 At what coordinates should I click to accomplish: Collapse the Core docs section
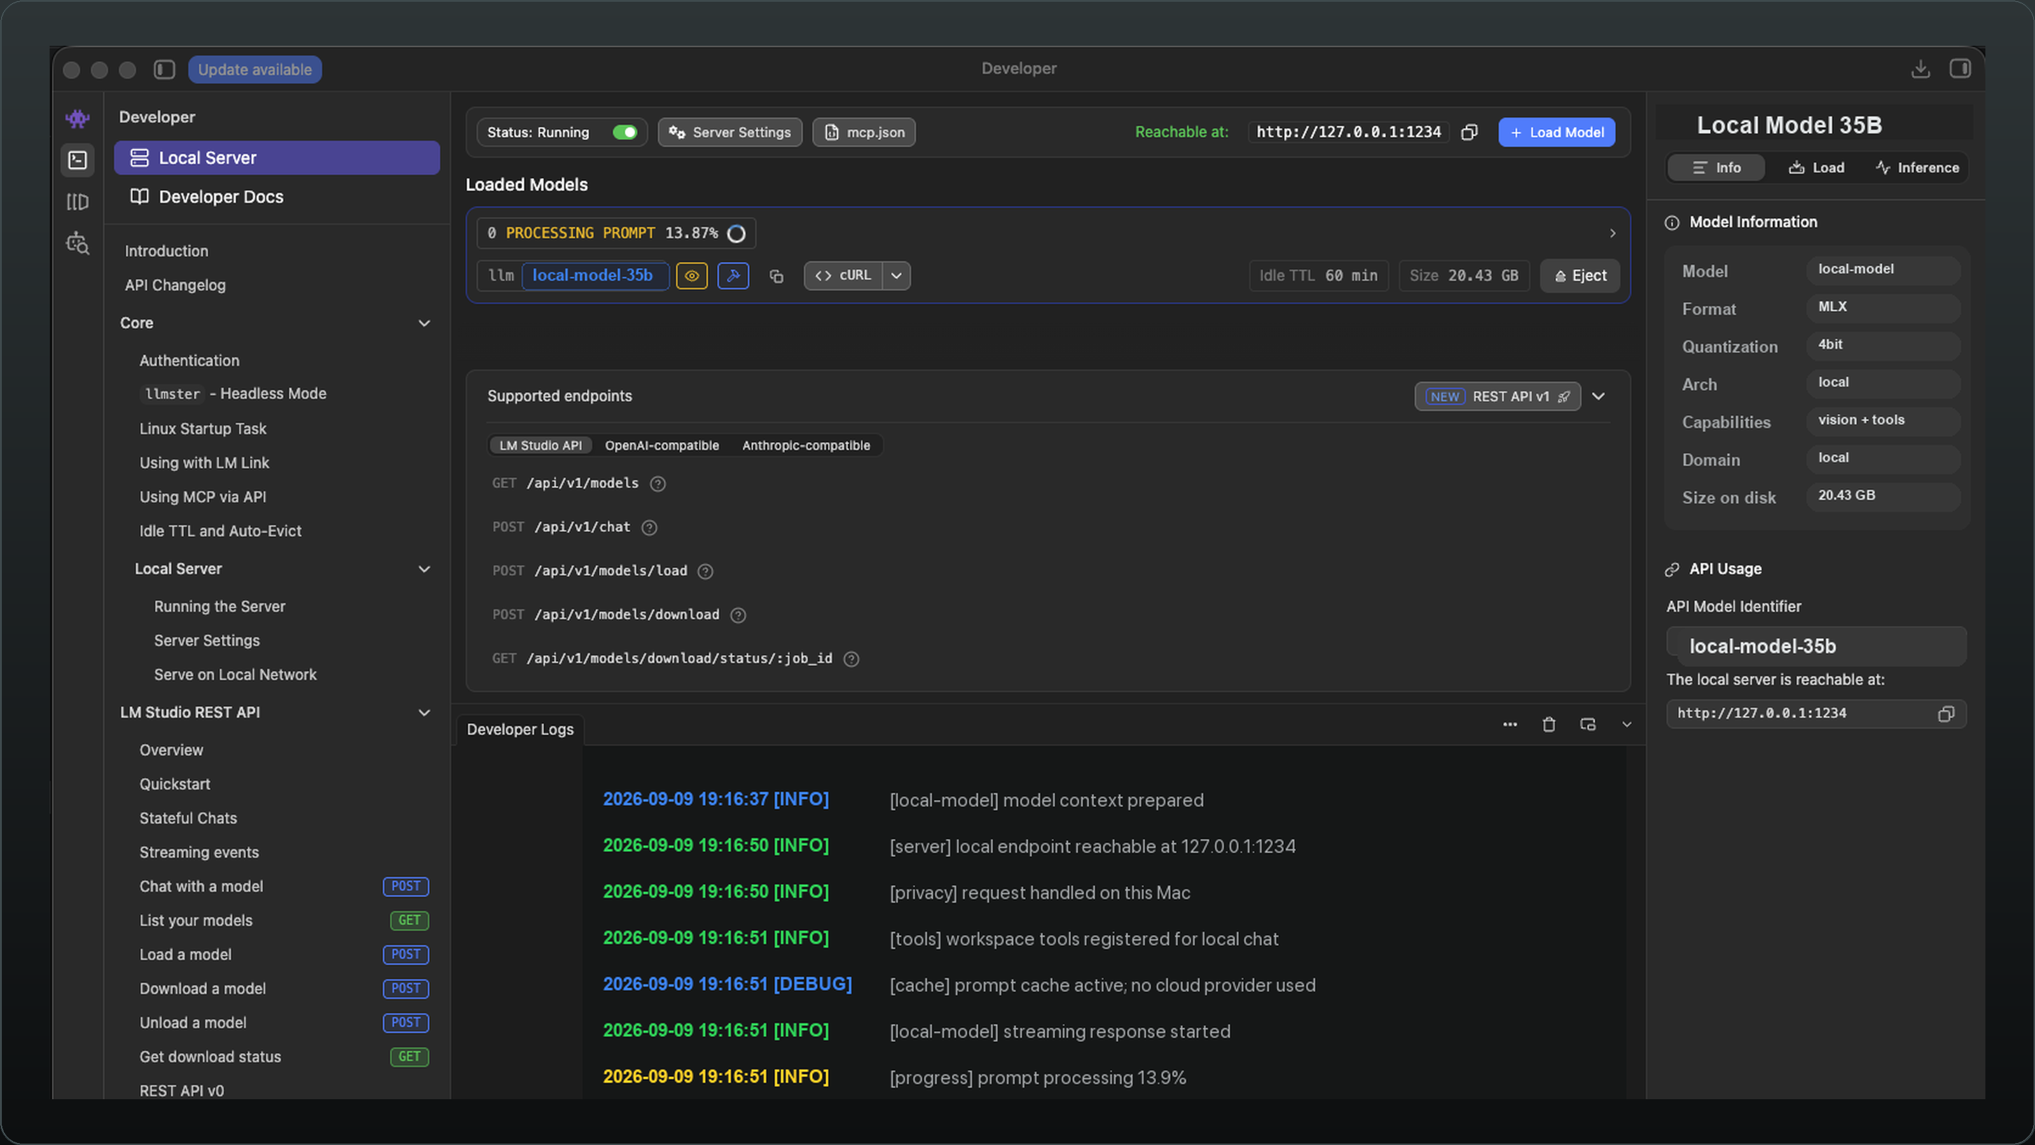tap(424, 323)
